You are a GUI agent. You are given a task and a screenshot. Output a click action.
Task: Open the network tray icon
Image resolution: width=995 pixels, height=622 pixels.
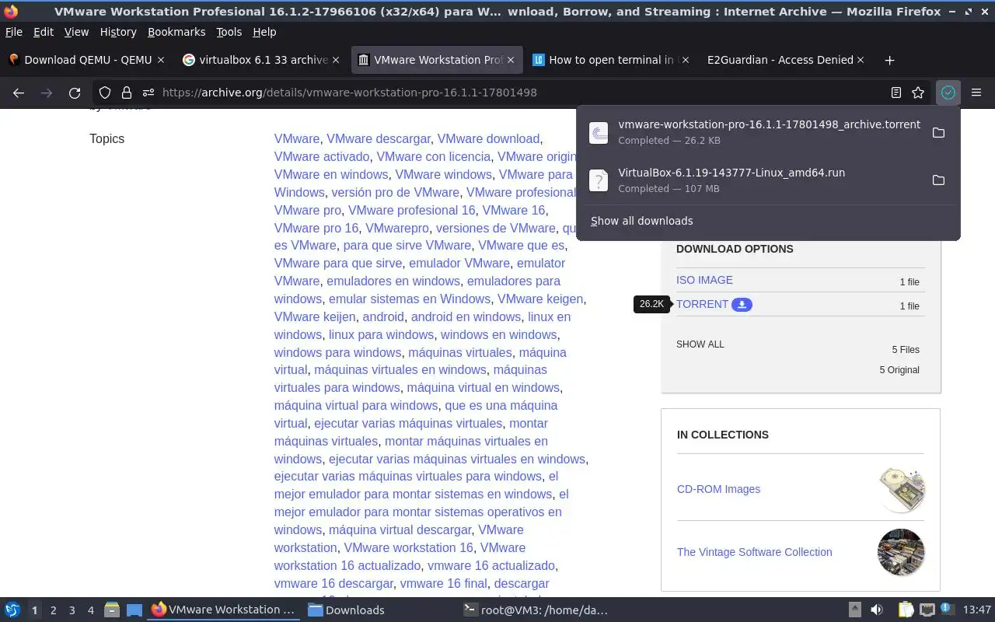click(x=927, y=610)
